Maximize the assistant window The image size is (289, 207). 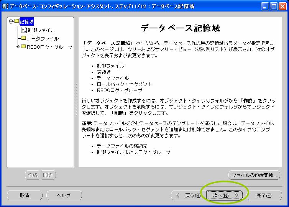point(274,7)
